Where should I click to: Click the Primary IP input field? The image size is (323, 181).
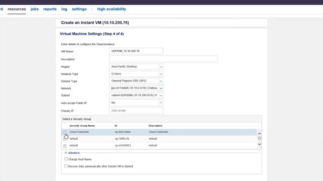pyautogui.click(x=136, y=111)
